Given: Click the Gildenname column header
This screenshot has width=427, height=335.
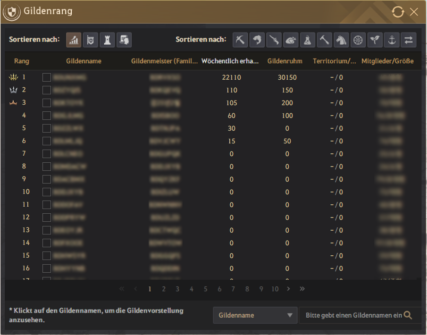Looking at the screenshot, I should point(84,61).
